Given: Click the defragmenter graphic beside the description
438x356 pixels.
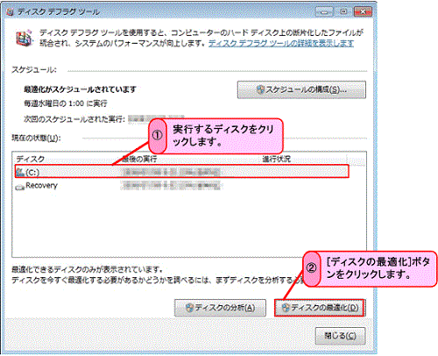Looking at the screenshot, I should 24,38.
